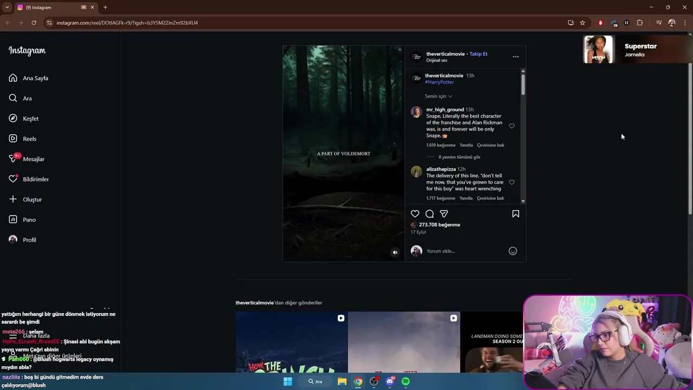Click the browser address bar URL
The width and height of the screenshot is (693, 390).
pyautogui.click(x=127, y=23)
